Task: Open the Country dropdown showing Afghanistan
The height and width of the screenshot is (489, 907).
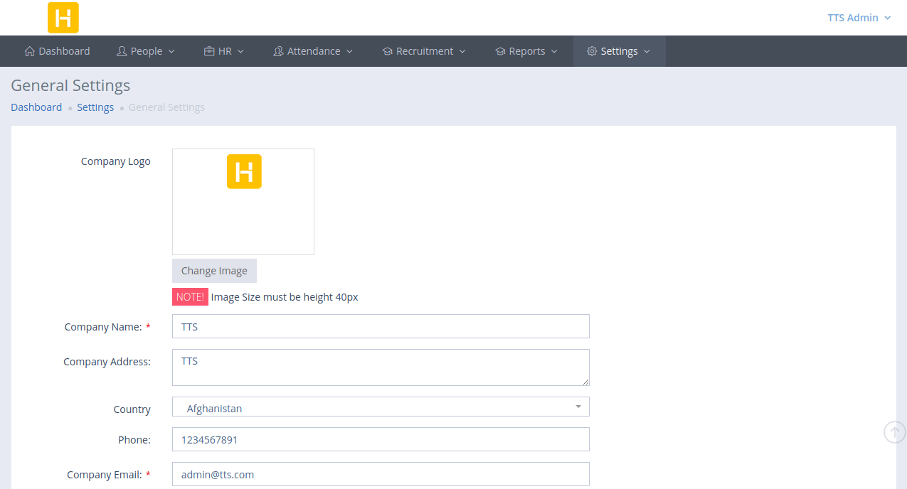Action: (x=381, y=407)
